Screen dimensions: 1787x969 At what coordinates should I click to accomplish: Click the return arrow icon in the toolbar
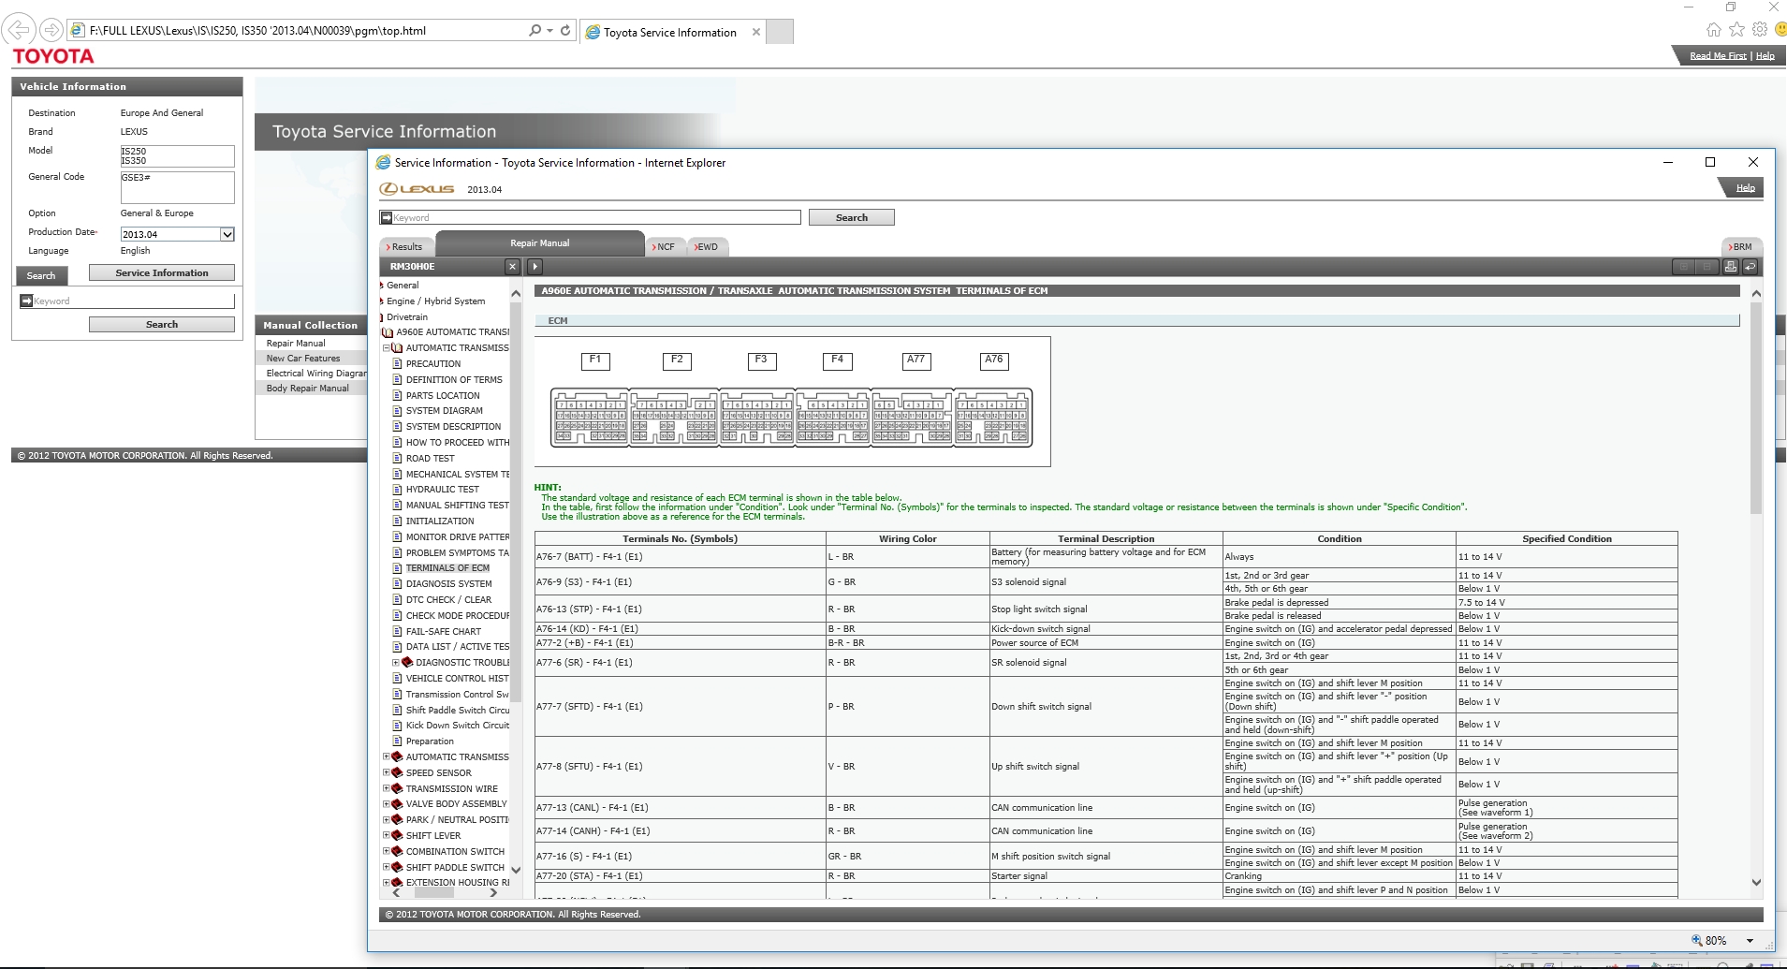[x=1750, y=267]
